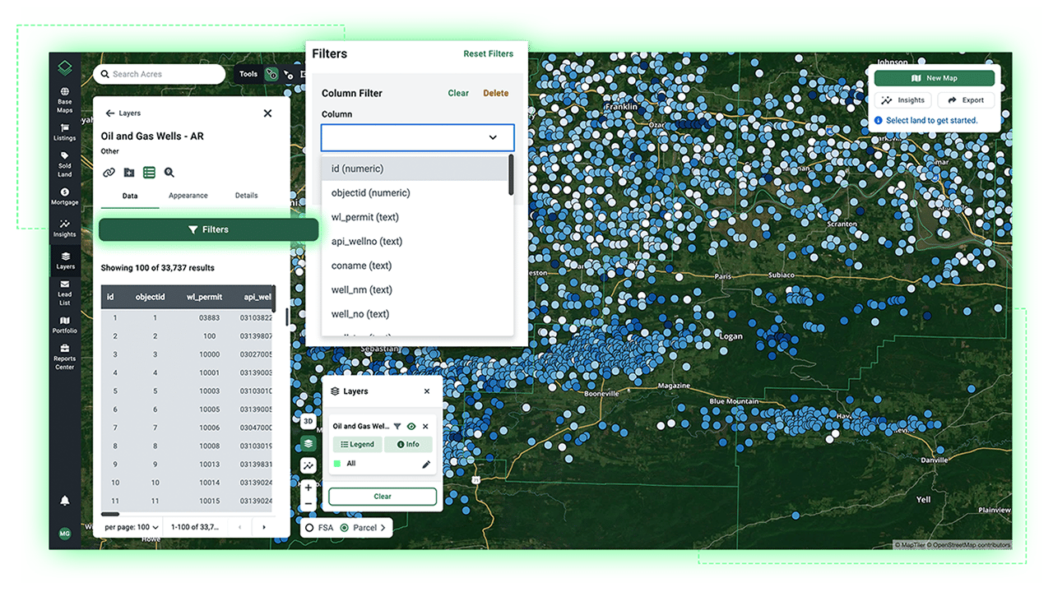Select the FSA radio button

309,528
